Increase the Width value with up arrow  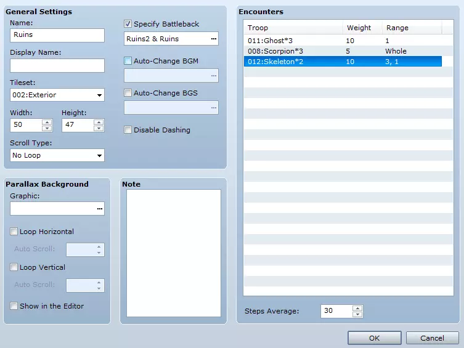click(x=47, y=122)
